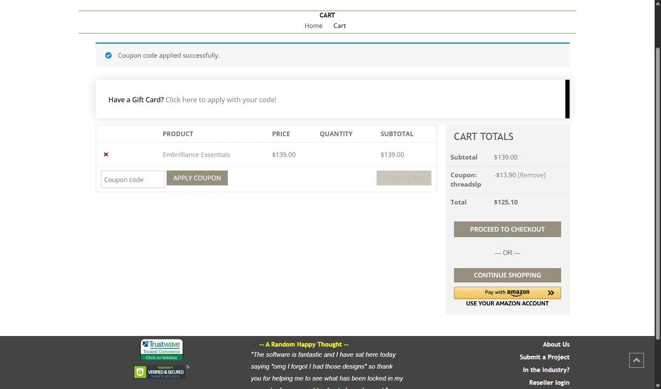Click Continue Shopping button
The width and height of the screenshot is (661, 389).
[x=508, y=275]
